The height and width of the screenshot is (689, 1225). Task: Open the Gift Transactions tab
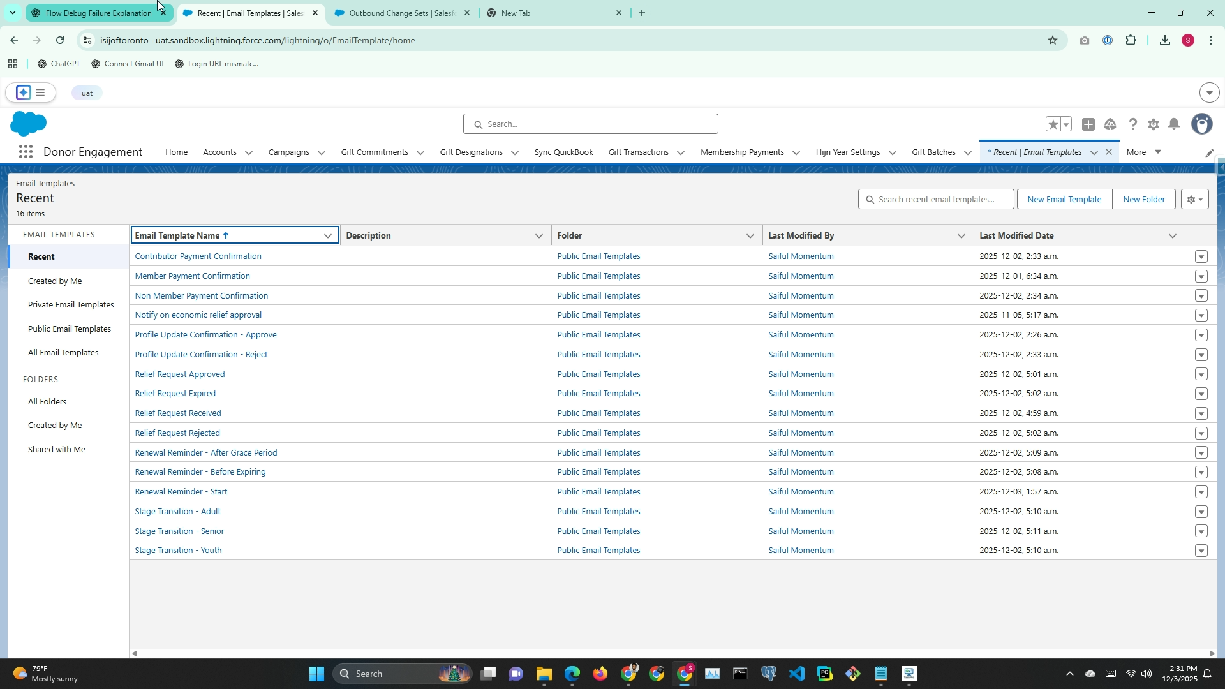point(638,152)
